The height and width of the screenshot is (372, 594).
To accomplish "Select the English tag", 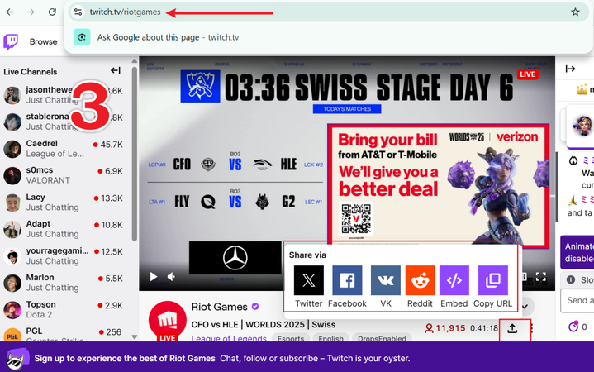I will pyautogui.click(x=330, y=338).
